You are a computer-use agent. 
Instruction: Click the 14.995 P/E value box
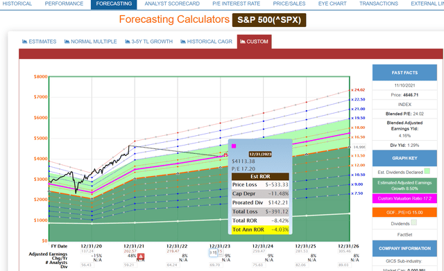pos(359,147)
